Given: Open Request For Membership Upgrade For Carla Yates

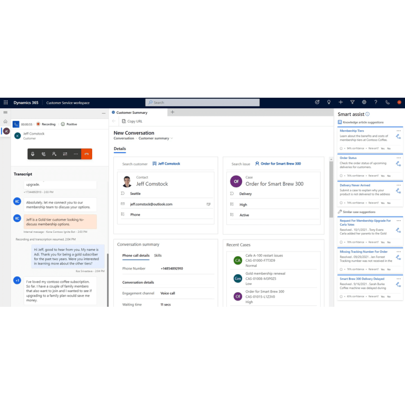Looking at the screenshot, I should pyautogui.click(x=365, y=223).
